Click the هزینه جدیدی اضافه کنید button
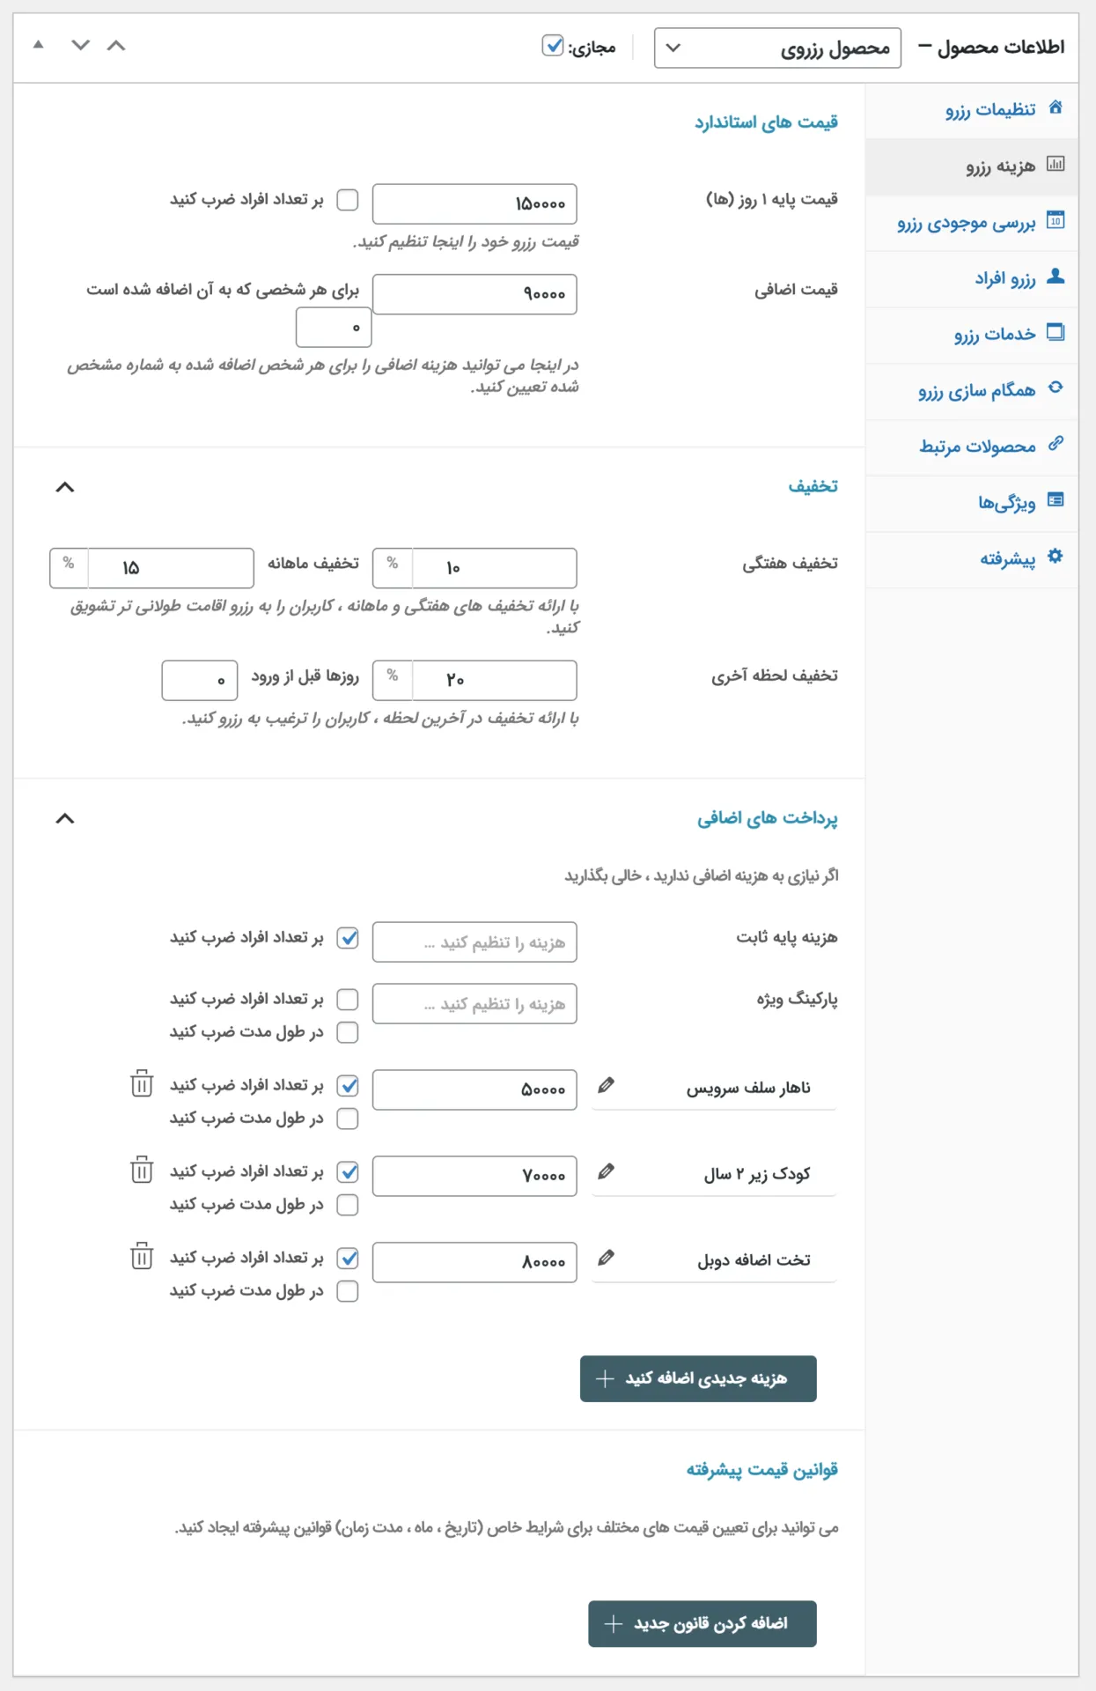1096x1691 pixels. tap(698, 1378)
